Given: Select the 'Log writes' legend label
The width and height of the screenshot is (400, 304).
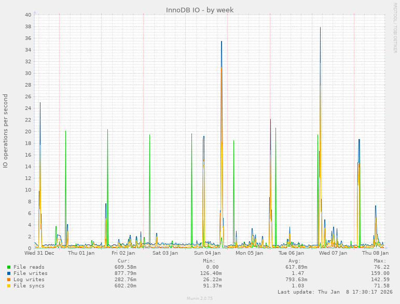Looking at the screenshot, I should (x=29, y=280).
